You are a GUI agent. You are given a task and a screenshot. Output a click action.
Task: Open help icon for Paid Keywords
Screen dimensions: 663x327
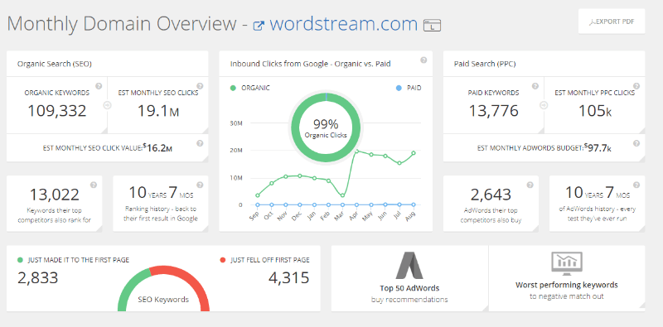click(x=535, y=86)
